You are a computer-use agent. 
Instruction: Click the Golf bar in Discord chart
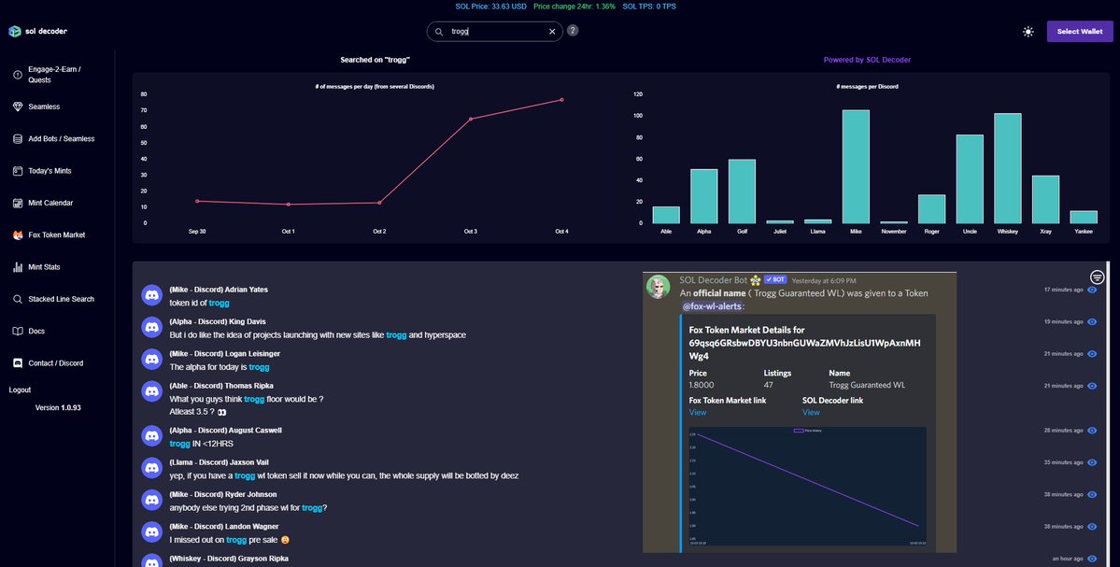point(742,191)
